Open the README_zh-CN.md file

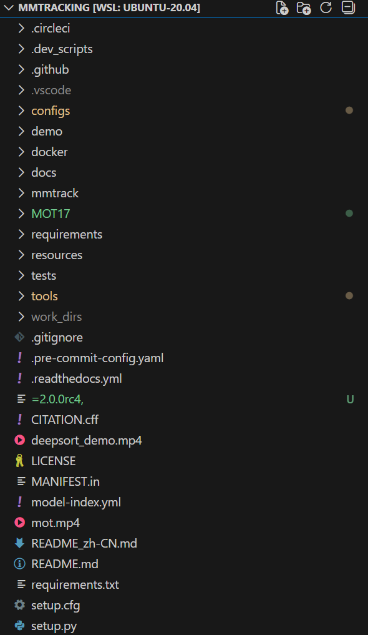[84, 543]
